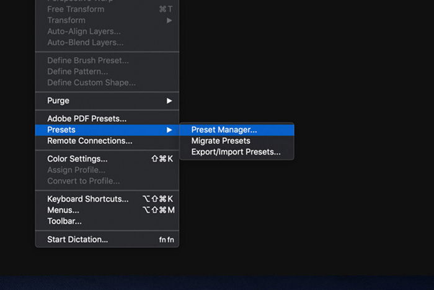
Task: Expand the Purge submenu arrow
Action: (169, 101)
